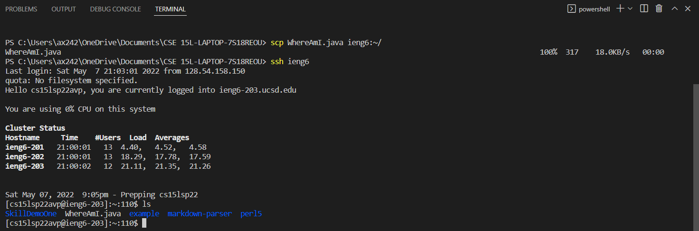This screenshot has height=231, width=699.
Task: Click the perl5 directory name
Action: [251, 214]
